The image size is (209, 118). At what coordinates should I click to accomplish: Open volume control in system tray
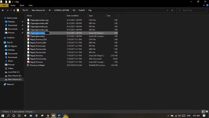coord(179,116)
